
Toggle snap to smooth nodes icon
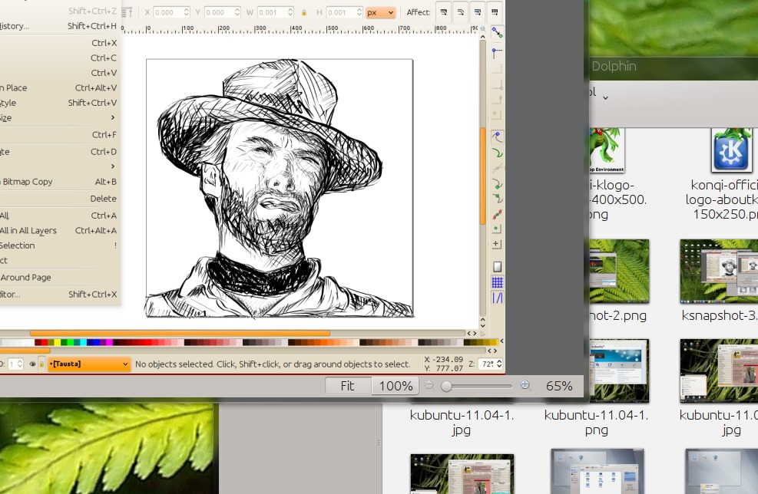[x=497, y=199]
